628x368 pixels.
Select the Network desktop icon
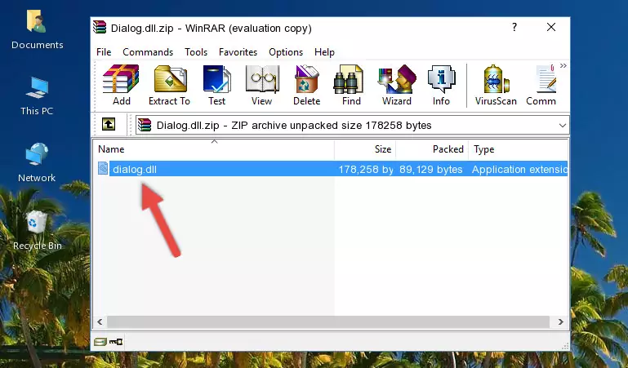point(37,162)
